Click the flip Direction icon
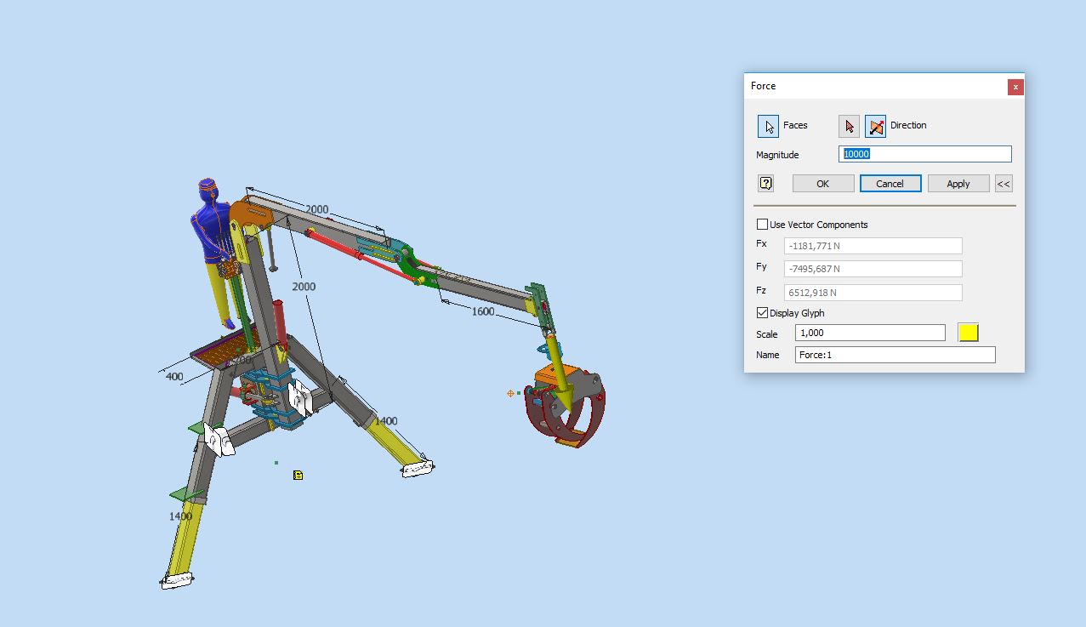The image size is (1086, 627). 875,126
